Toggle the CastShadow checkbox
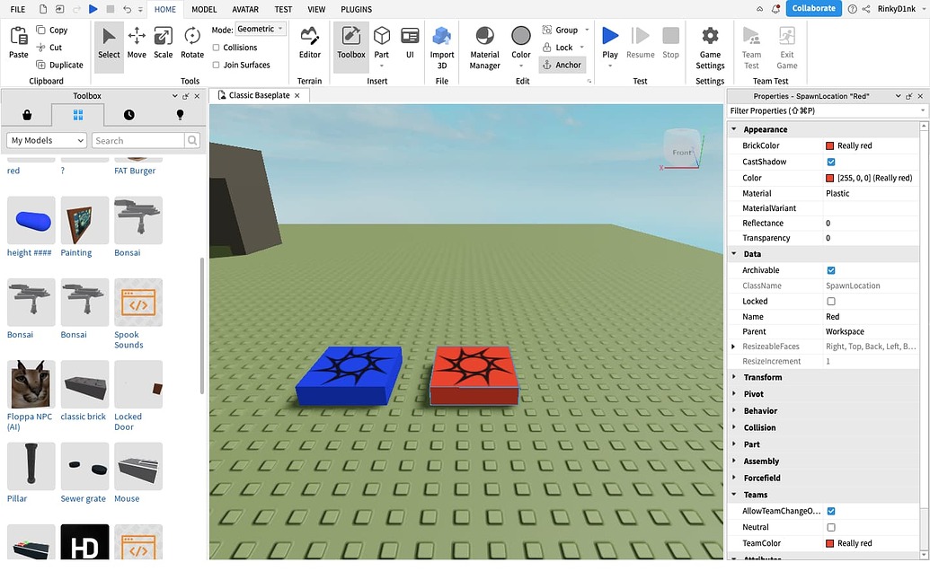 coord(831,162)
